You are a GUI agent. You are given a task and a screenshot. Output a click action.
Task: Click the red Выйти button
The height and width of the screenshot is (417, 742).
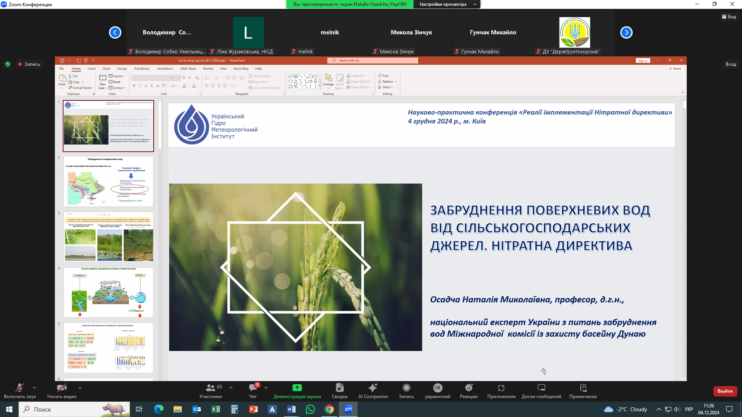point(725,391)
